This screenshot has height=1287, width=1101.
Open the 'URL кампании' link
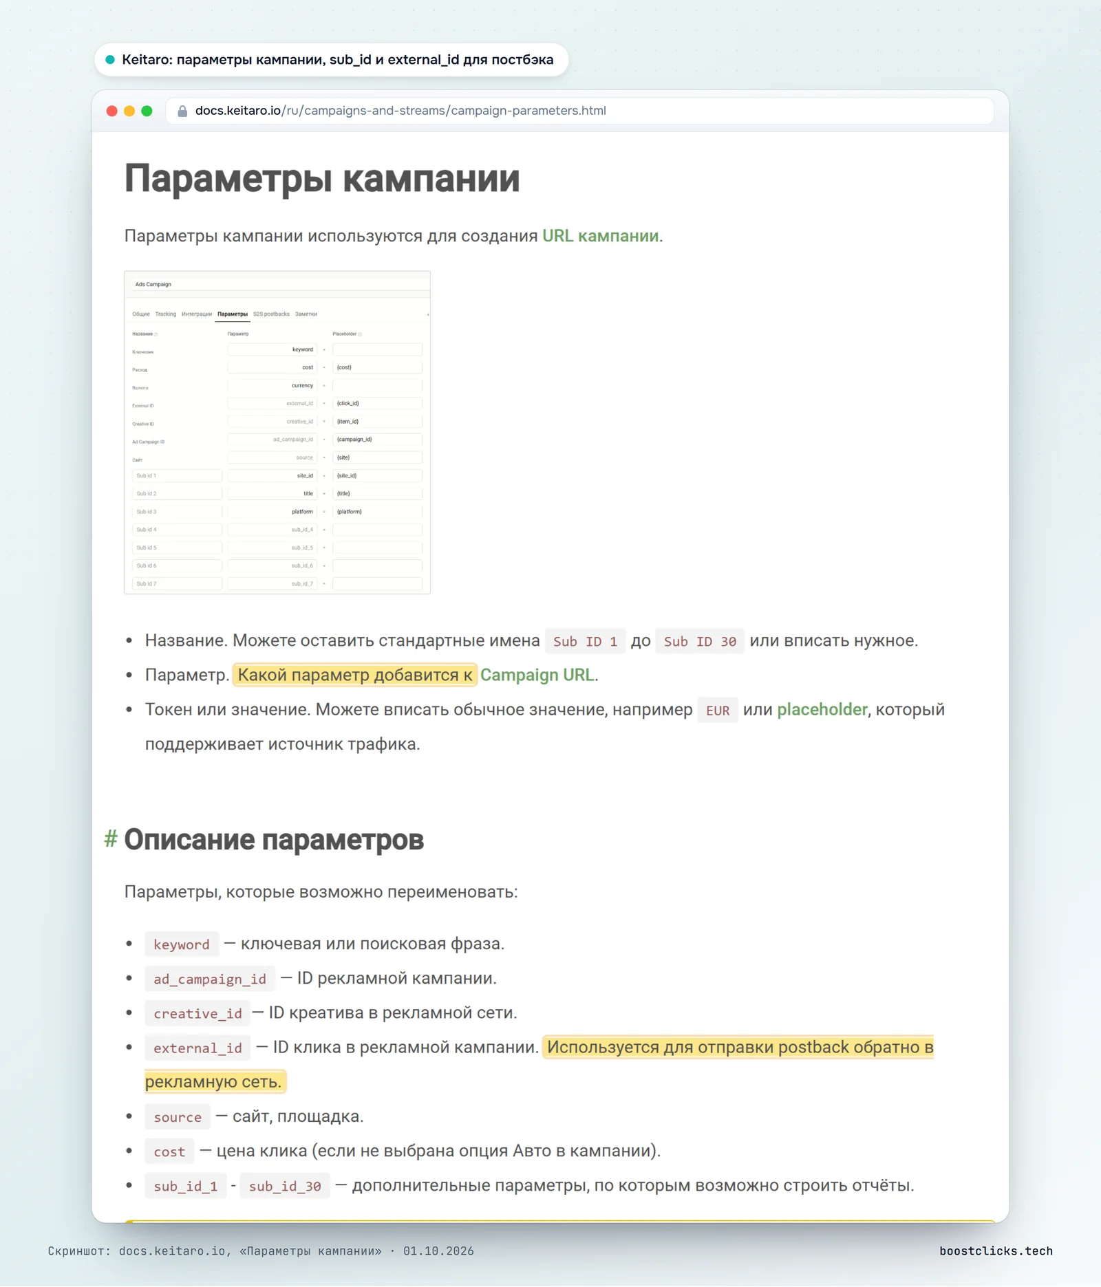pos(600,236)
